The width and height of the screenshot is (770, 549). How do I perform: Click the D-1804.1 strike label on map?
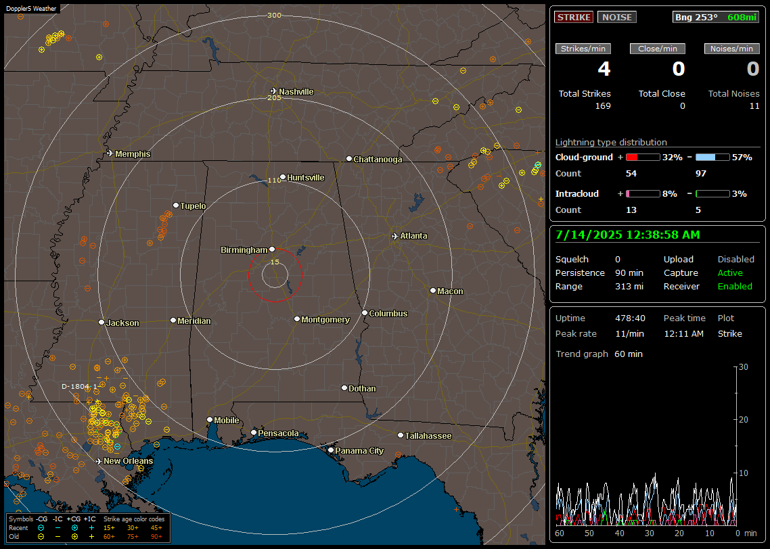[x=80, y=386]
